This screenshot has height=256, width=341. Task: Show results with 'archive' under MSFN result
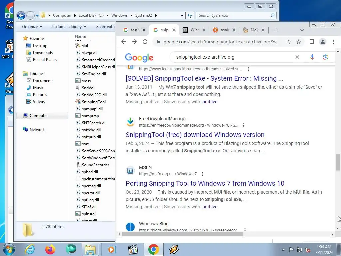[x=210, y=207]
